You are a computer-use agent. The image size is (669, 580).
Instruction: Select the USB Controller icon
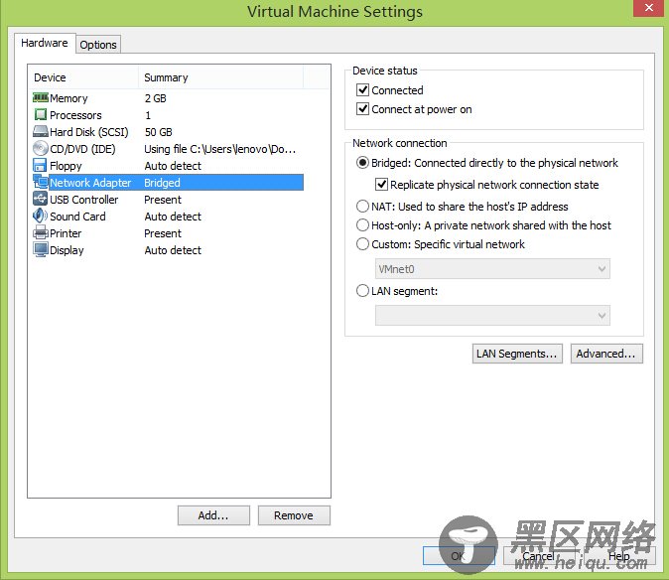pos(40,200)
